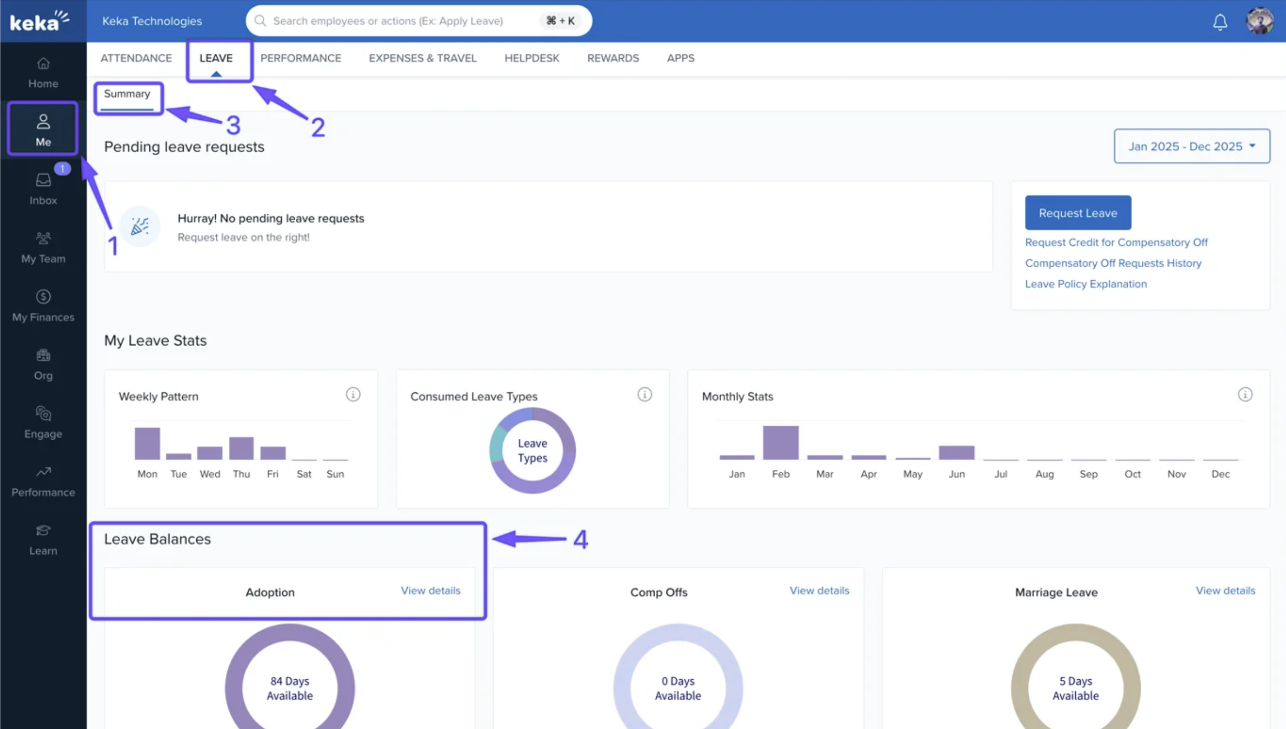Click the notification bell icon
1286x729 pixels.
(x=1220, y=22)
